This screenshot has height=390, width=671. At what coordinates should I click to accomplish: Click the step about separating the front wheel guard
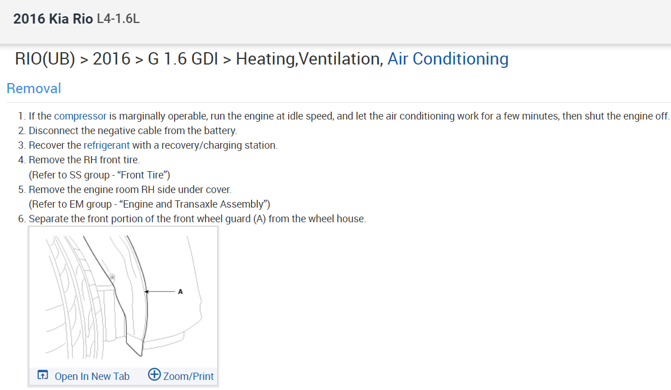point(197,218)
